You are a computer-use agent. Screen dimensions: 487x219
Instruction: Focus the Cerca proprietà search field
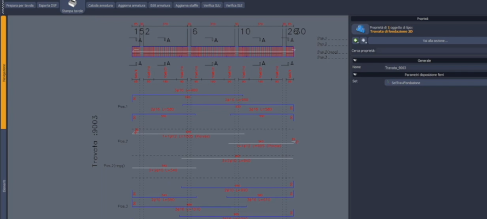point(432,50)
